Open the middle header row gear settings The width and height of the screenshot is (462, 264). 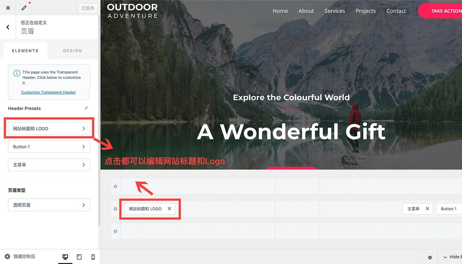tap(115, 209)
